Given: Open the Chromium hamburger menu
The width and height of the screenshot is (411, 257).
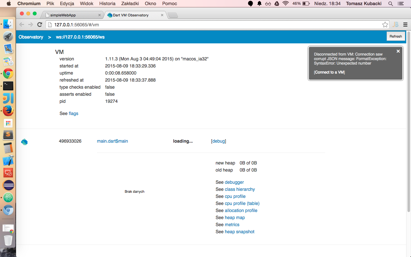Looking at the screenshot, I should (x=405, y=24).
